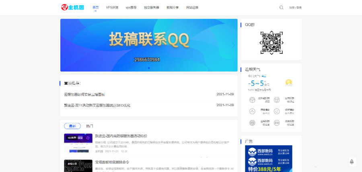Click the QQ group QR code
This screenshot has width=362, height=172.
pos(271,42)
